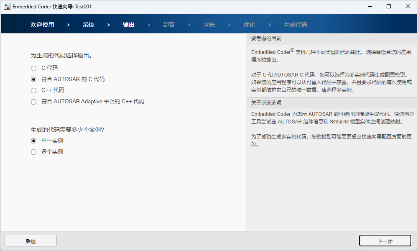Click the 要考虑的因素 section header
This screenshot has height=251, width=418.
click(332, 38)
